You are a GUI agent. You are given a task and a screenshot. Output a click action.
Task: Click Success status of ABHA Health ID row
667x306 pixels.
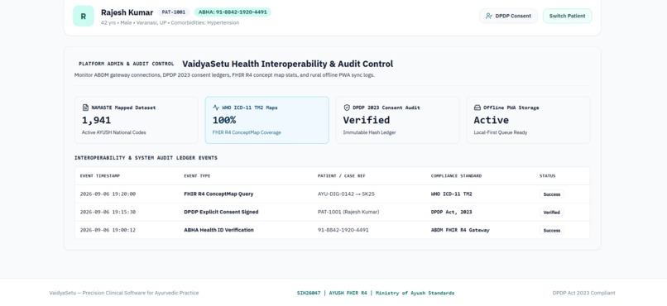(552, 231)
